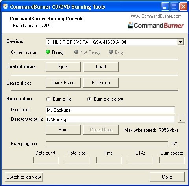Click the Burn speed field
Image resolution: width=189 pixels, height=186 pixels.
(x=172, y=160)
